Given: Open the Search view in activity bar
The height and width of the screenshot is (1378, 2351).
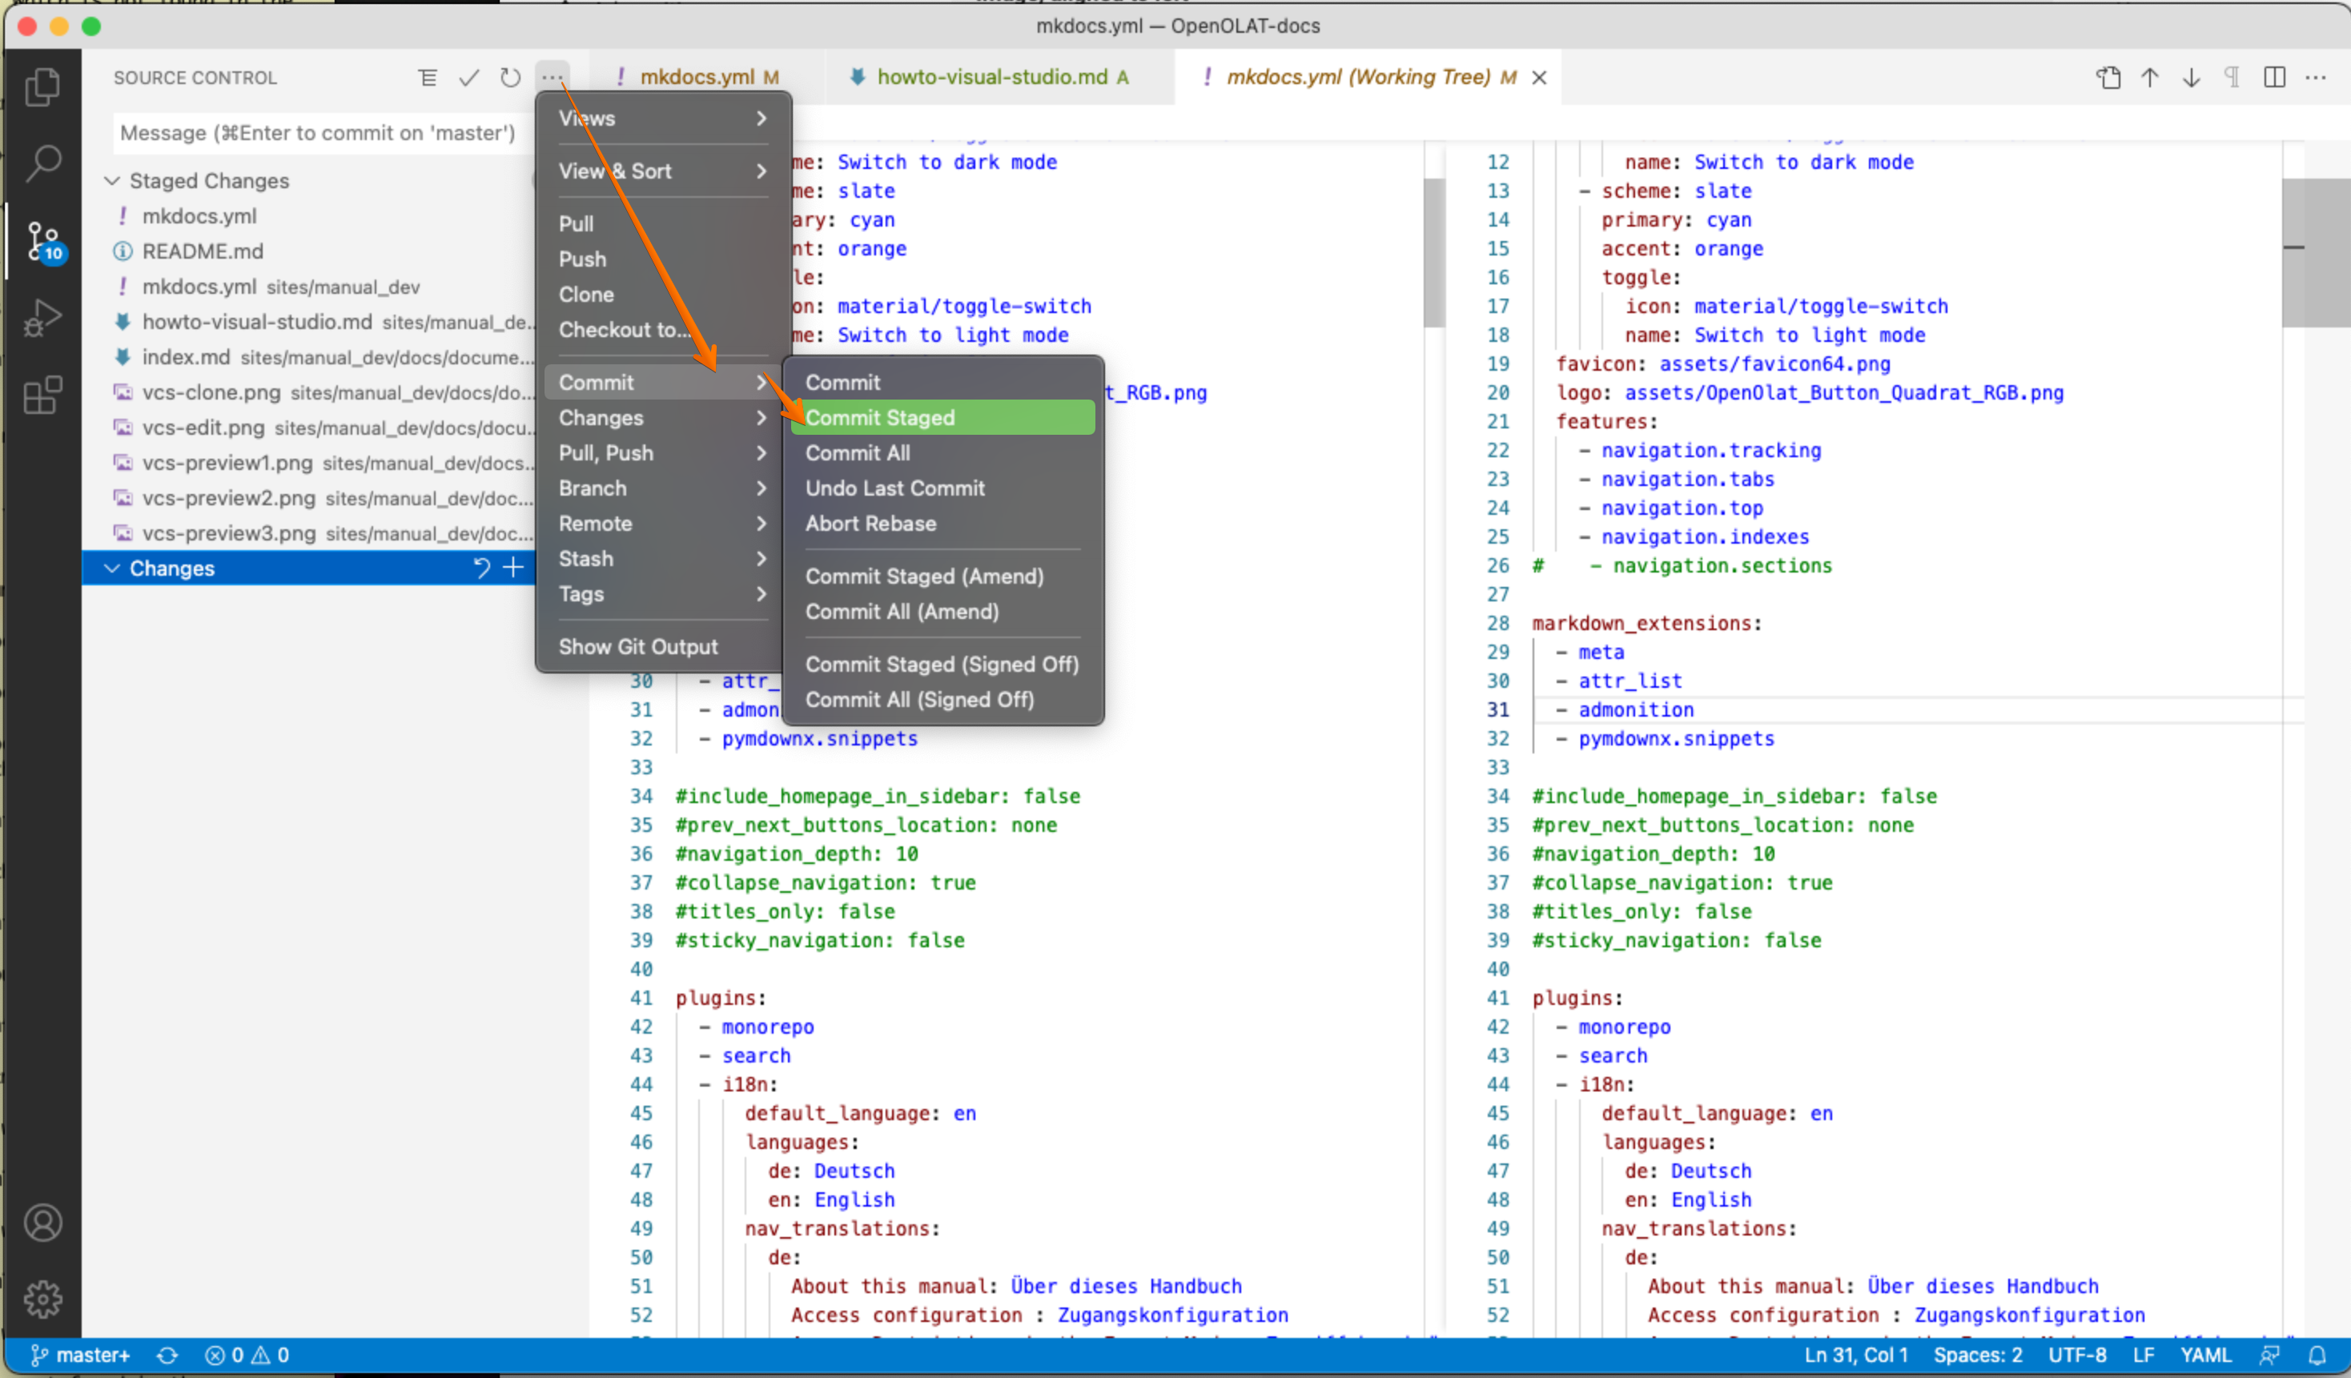Looking at the screenshot, I should point(42,163).
